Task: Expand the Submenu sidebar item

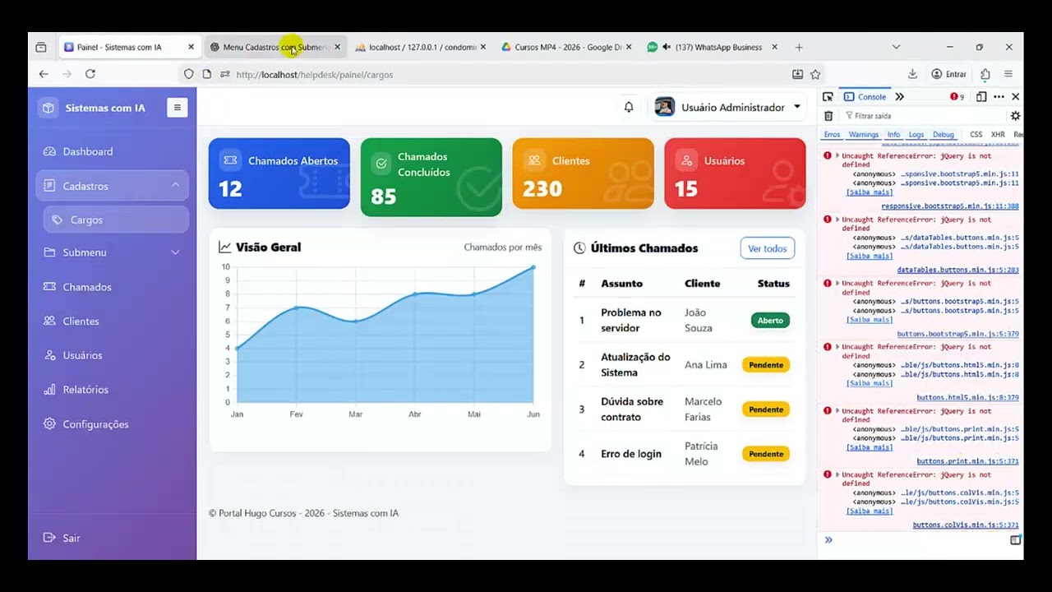Action: [x=113, y=252]
